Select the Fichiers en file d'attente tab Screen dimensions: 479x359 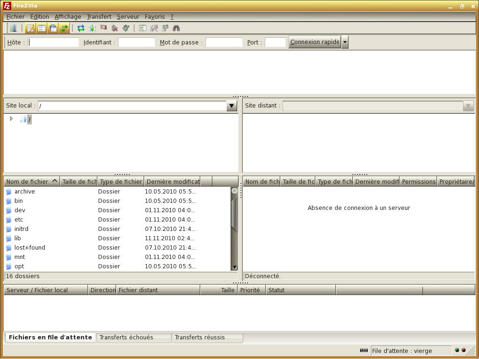[51, 337]
